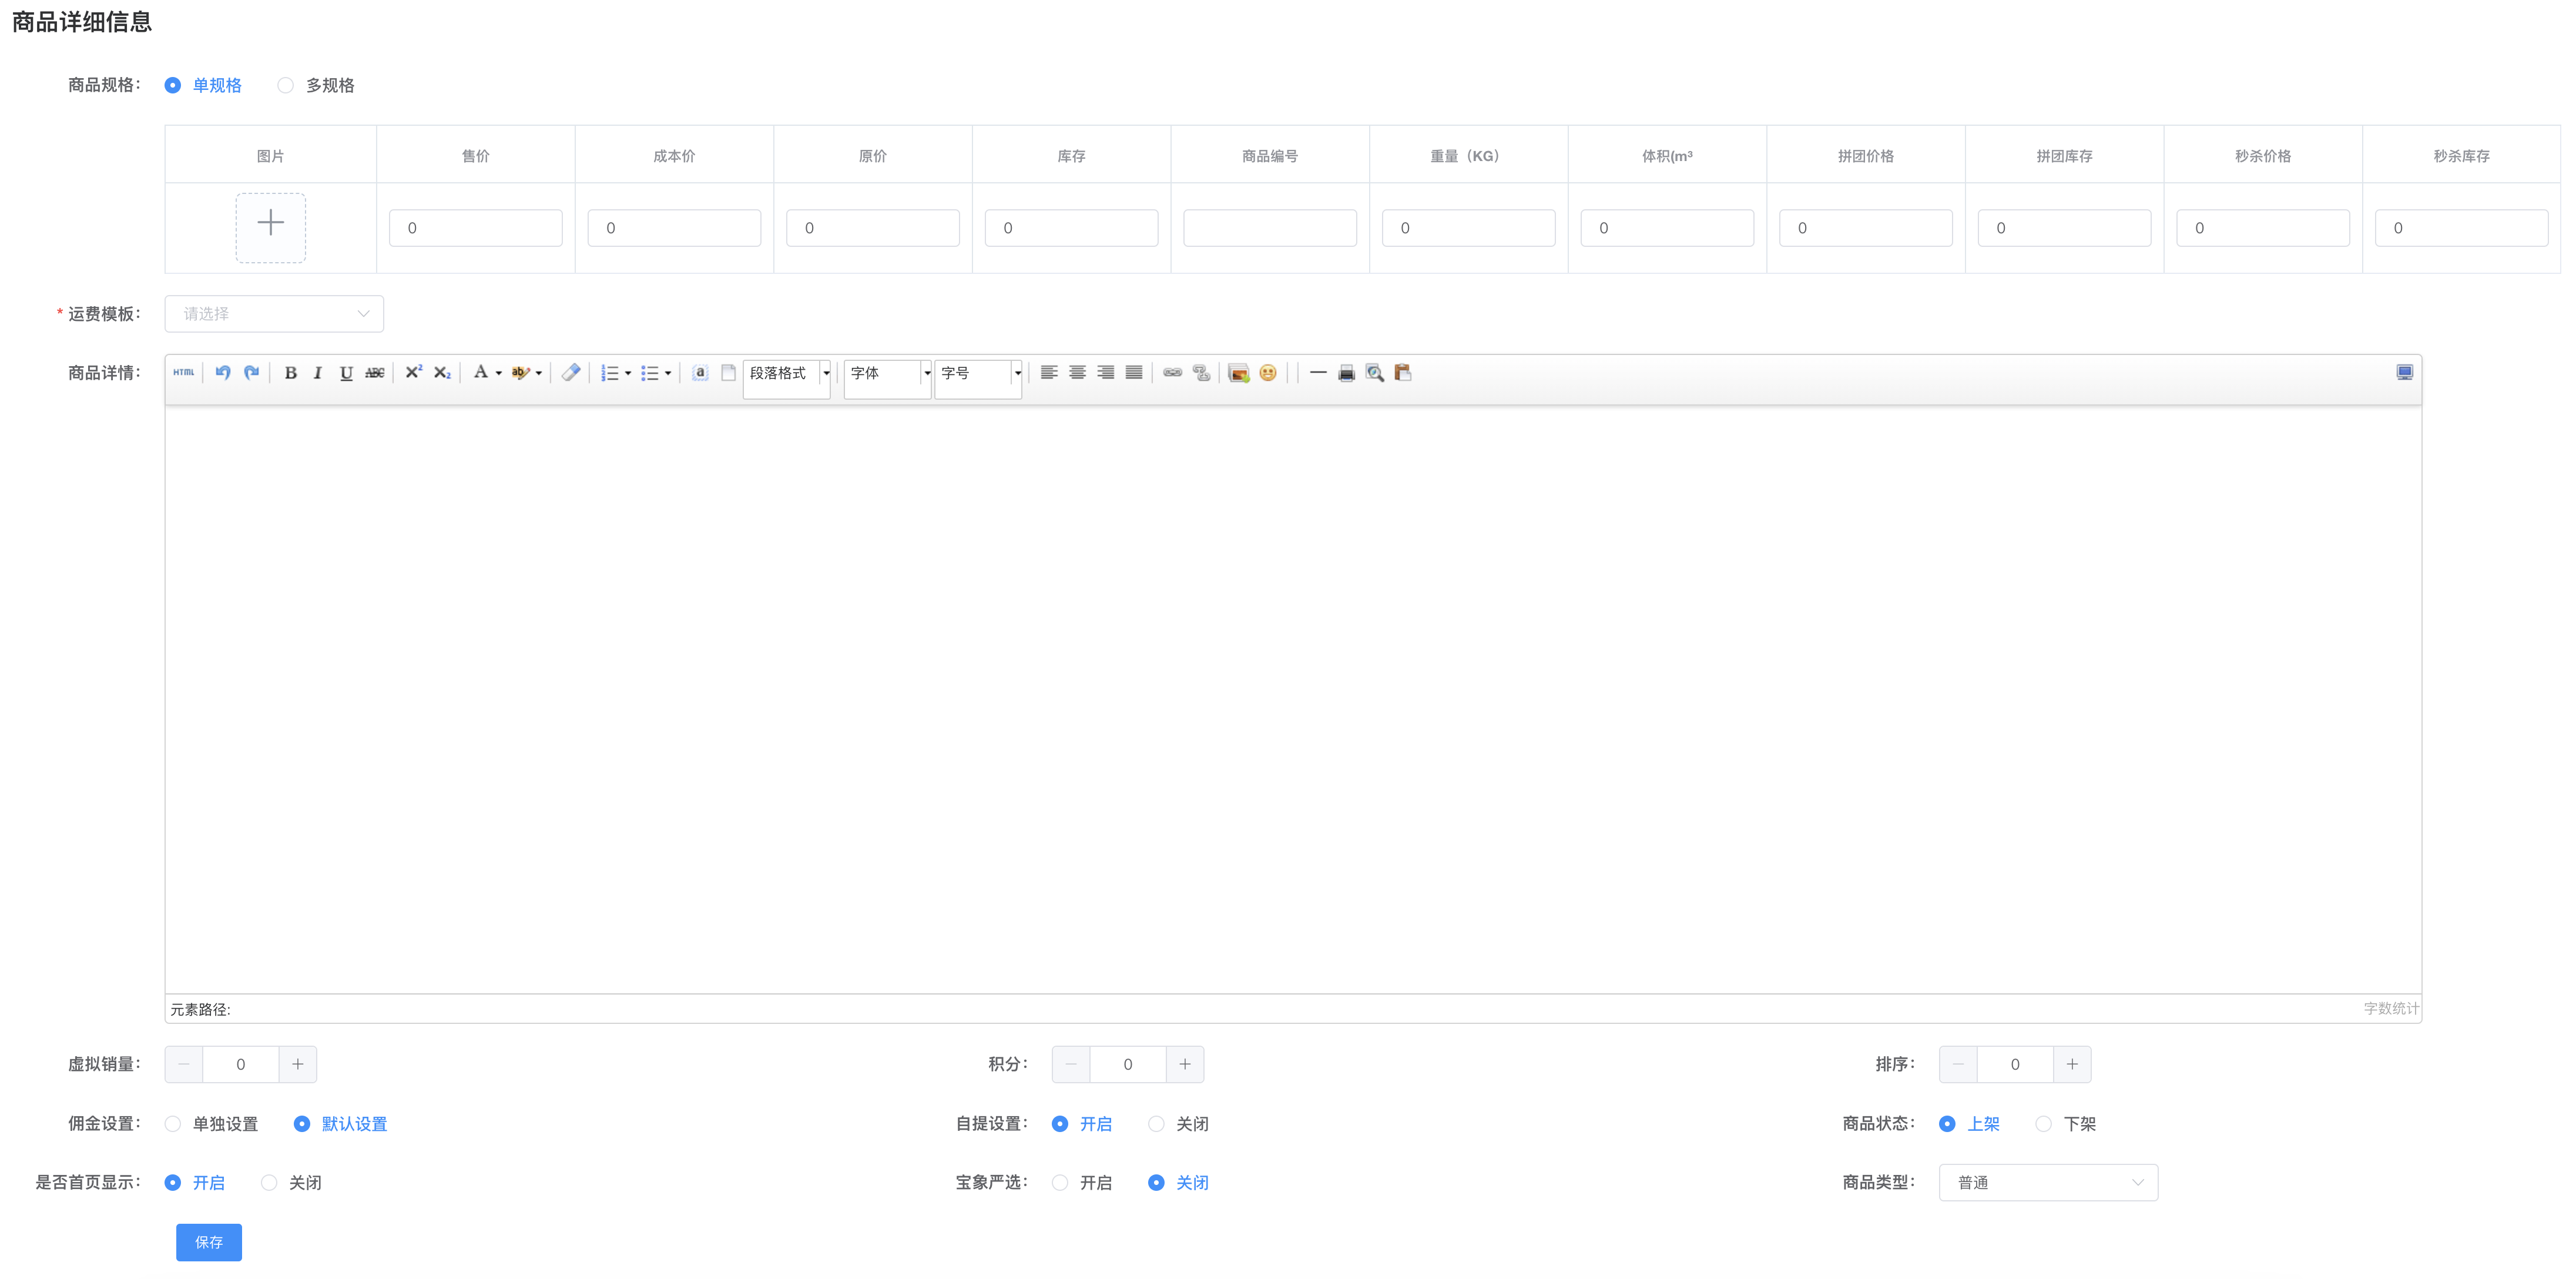
Task: Open the emoticon picker icon
Action: click(1268, 373)
